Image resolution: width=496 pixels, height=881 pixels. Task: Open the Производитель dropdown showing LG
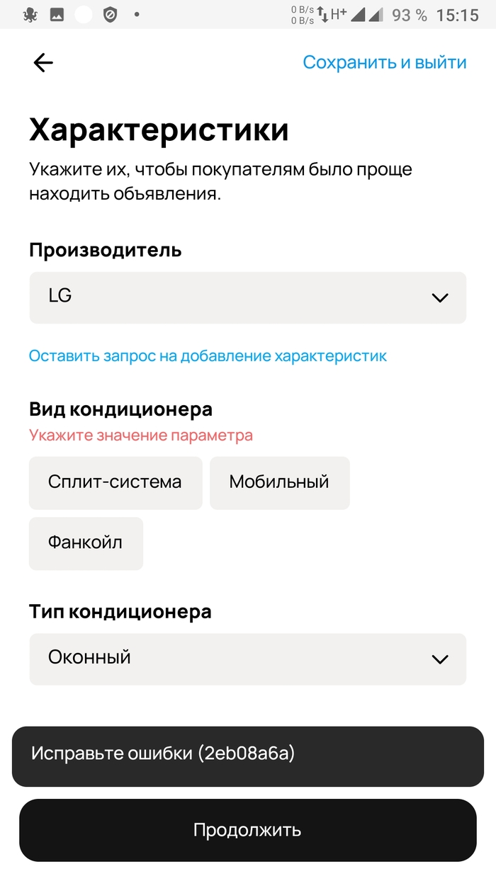pos(247,297)
